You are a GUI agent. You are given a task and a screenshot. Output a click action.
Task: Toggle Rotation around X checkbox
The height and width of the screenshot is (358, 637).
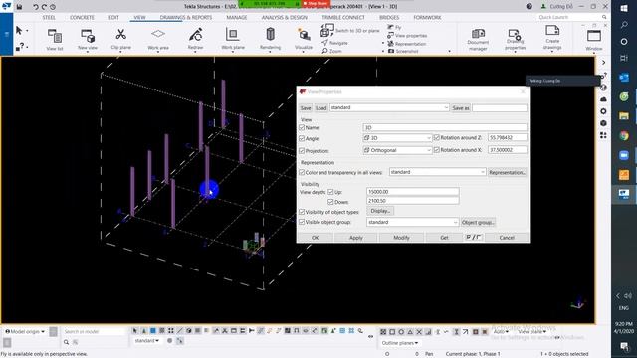[437, 150]
